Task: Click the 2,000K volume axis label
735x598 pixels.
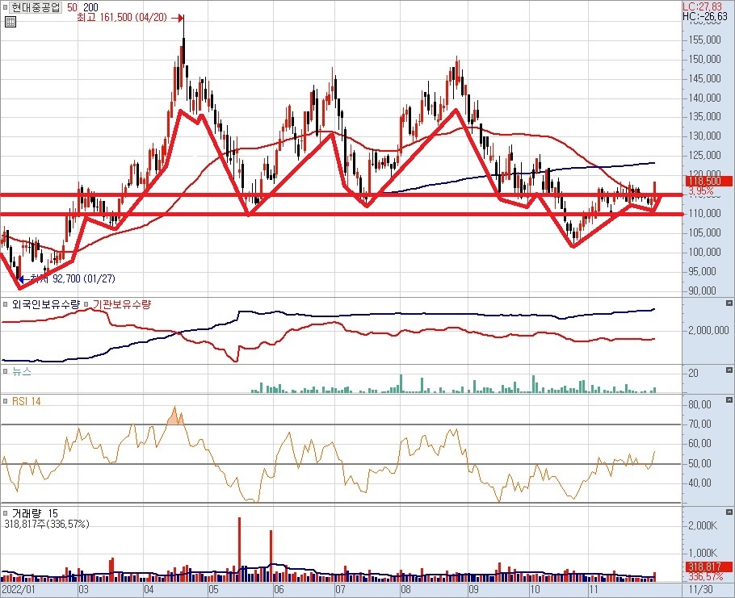Action: (x=703, y=525)
